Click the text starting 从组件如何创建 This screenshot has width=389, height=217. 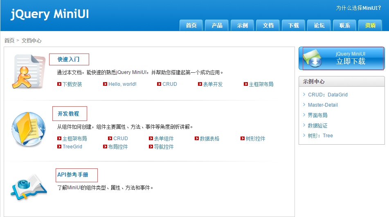pos(125,127)
